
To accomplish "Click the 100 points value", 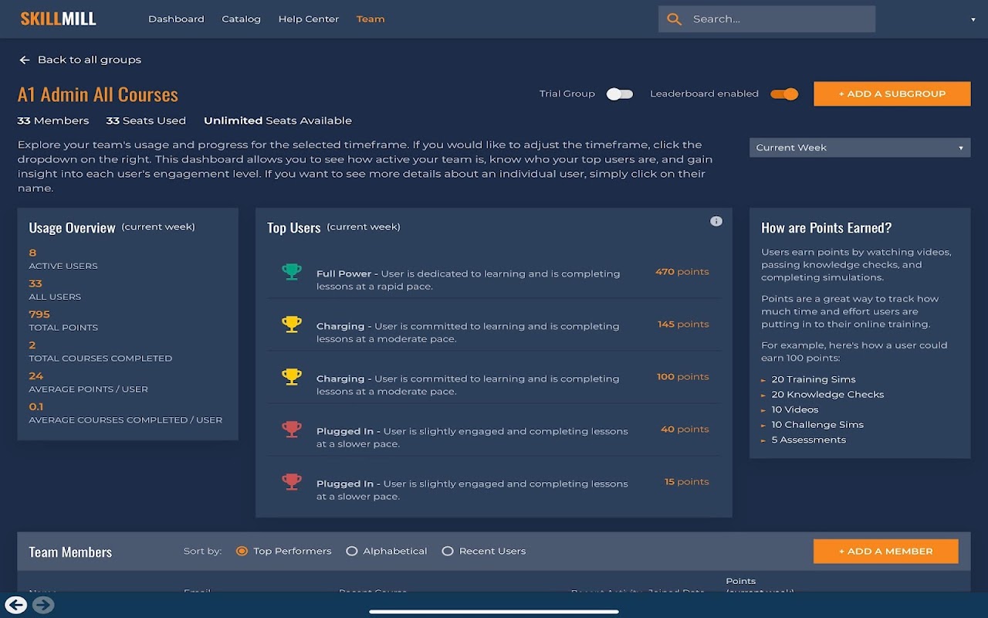I will click(x=682, y=377).
